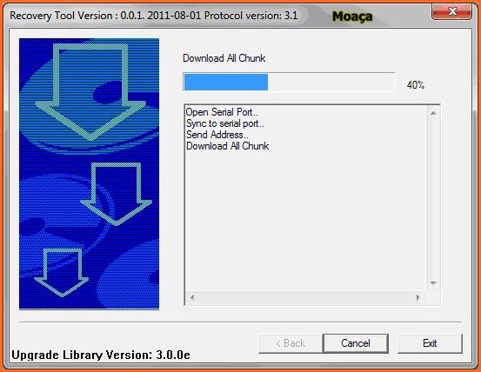Click the small bottom download arrow graphic
Image resolution: width=481 pixels, height=372 pixels.
pos(62,272)
